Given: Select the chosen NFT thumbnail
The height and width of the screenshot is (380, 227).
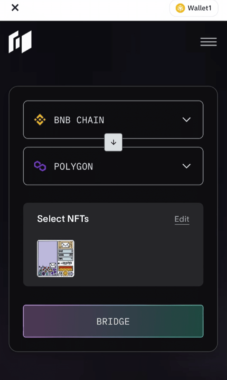Looking at the screenshot, I should pos(56,258).
